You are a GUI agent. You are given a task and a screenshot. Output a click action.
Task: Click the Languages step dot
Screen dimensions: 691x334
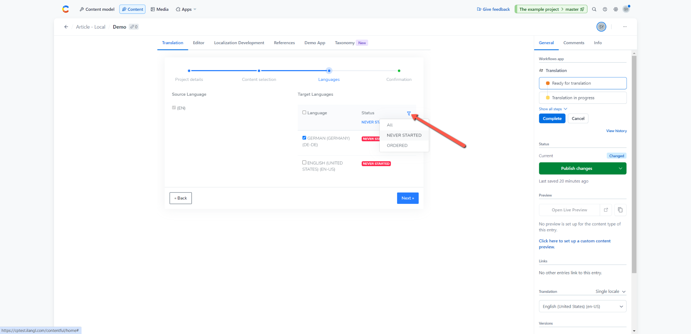[x=329, y=71]
